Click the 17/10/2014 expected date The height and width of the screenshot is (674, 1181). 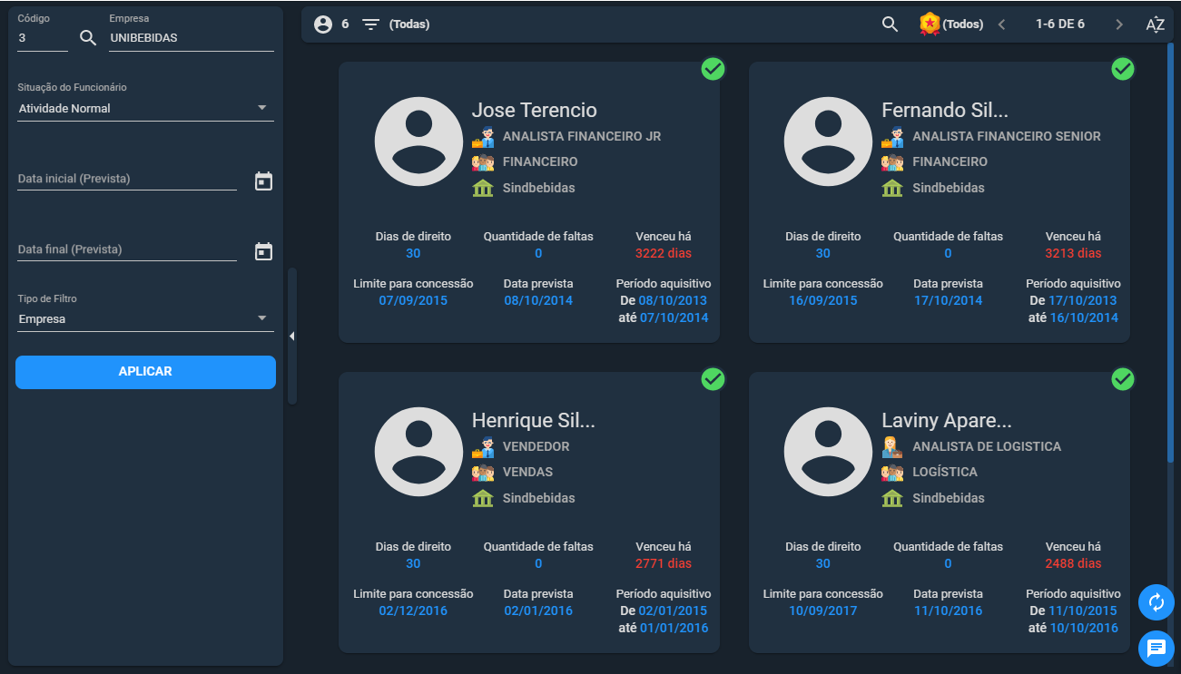[x=948, y=300]
